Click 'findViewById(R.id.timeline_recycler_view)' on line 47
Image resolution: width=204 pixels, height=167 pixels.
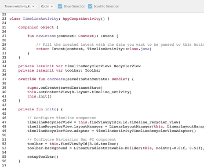pyautogui.click(x=135, y=122)
